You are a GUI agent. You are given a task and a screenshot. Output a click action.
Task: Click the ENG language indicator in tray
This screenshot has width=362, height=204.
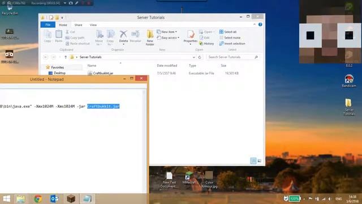click(339, 199)
